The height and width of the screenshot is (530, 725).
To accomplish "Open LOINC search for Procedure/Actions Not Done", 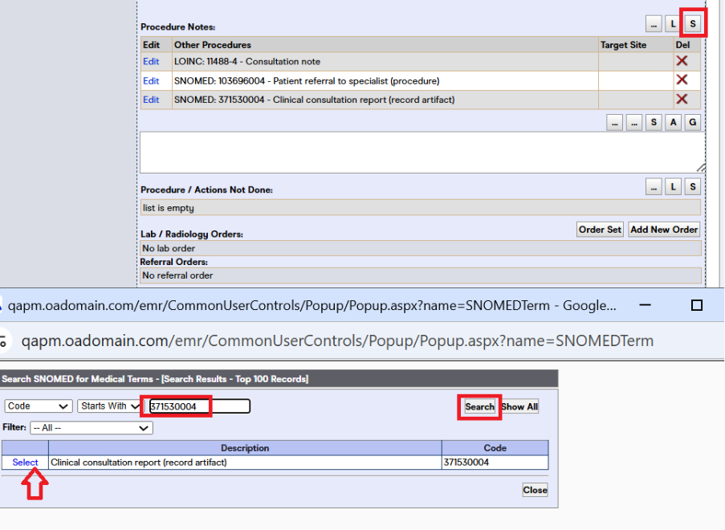I will (x=673, y=186).
